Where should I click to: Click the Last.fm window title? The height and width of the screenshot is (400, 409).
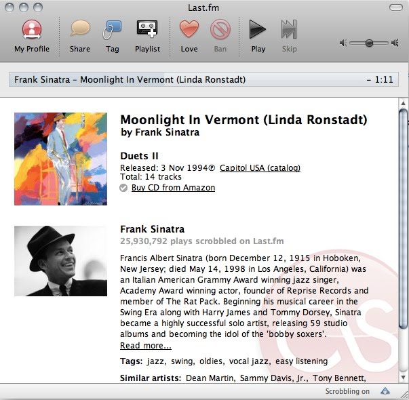[203, 7]
